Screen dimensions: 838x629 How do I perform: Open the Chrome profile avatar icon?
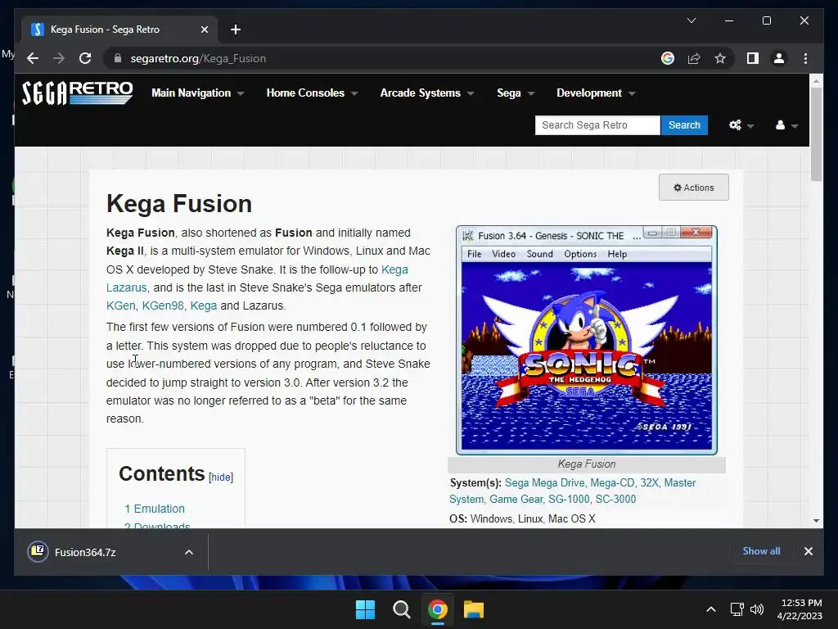coord(779,58)
